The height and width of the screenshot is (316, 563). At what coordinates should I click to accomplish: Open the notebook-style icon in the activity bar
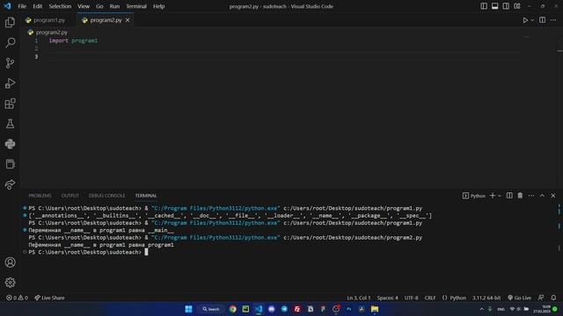pos(10,164)
